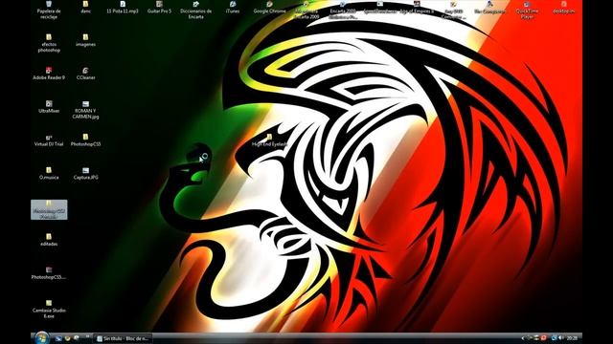Select the Diccionarios de Encarta shortcut
613x344 pixels.
click(x=195, y=10)
